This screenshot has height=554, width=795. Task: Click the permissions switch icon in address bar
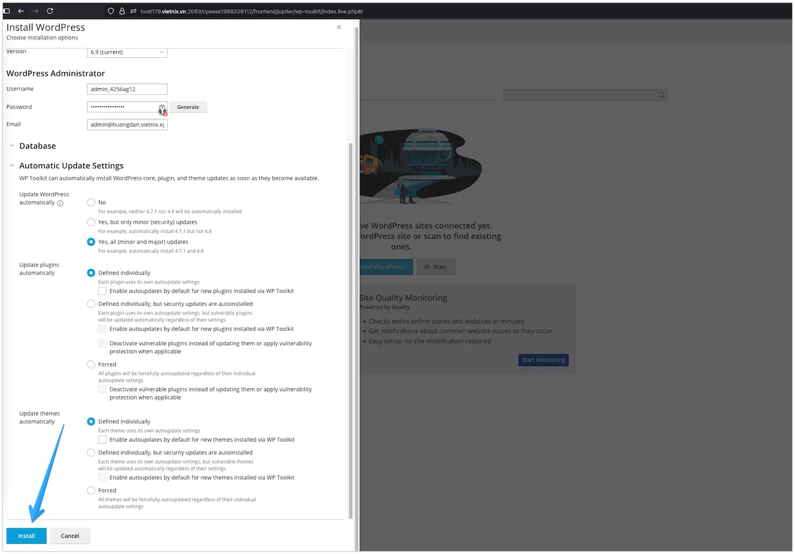point(133,11)
